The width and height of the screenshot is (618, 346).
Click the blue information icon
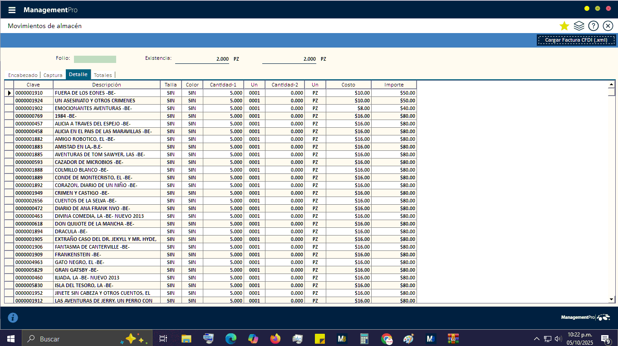[13, 318]
